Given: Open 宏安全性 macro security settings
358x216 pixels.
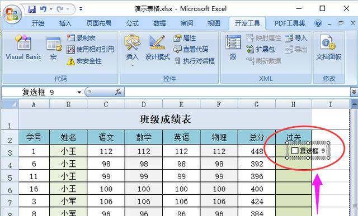Looking at the screenshot, I should [x=84, y=61].
